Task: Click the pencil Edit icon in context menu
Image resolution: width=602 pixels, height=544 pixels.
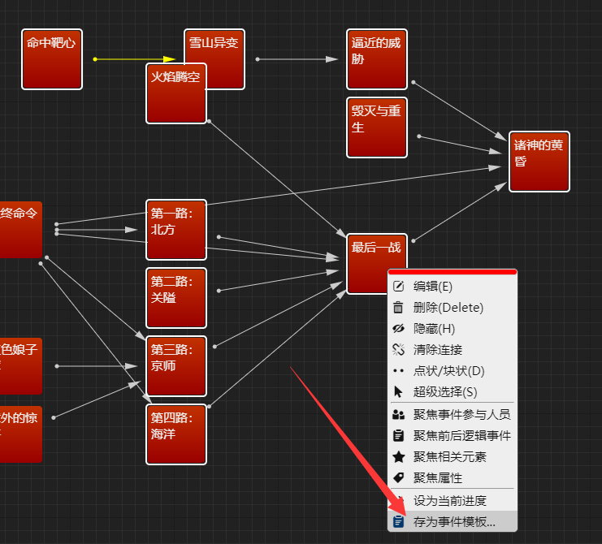Action: point(398,286)
